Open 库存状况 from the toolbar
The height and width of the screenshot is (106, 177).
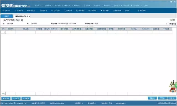(31, 11)
